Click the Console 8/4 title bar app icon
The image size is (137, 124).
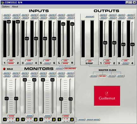point(3,3)
